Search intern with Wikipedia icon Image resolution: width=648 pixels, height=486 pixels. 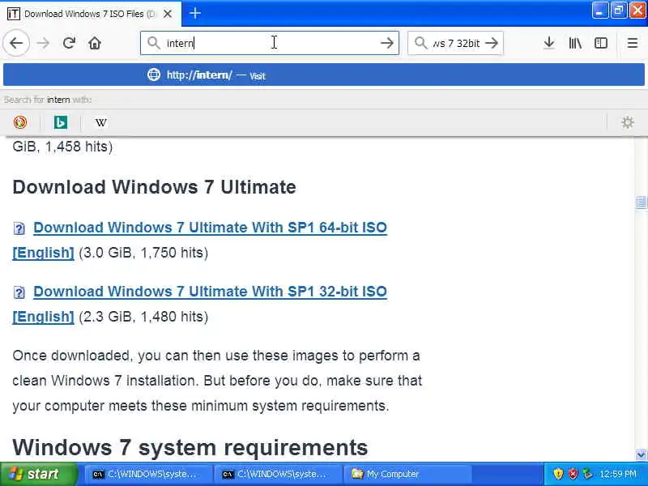pos(100,122)
